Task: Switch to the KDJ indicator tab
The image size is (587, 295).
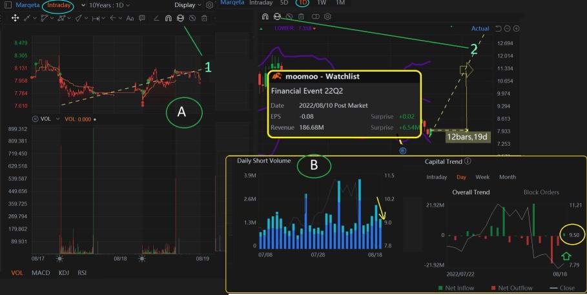Action: pos(64,272)
